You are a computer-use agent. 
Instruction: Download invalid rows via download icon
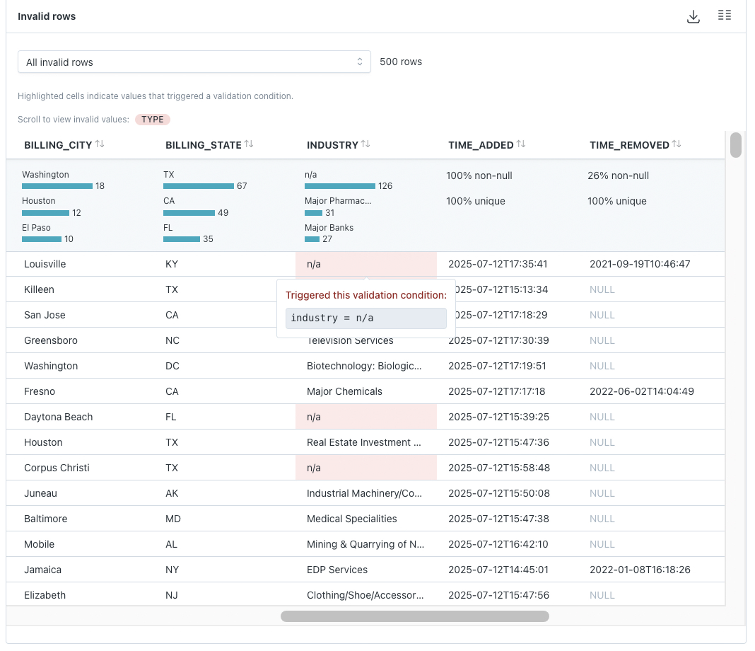(693, 16)
